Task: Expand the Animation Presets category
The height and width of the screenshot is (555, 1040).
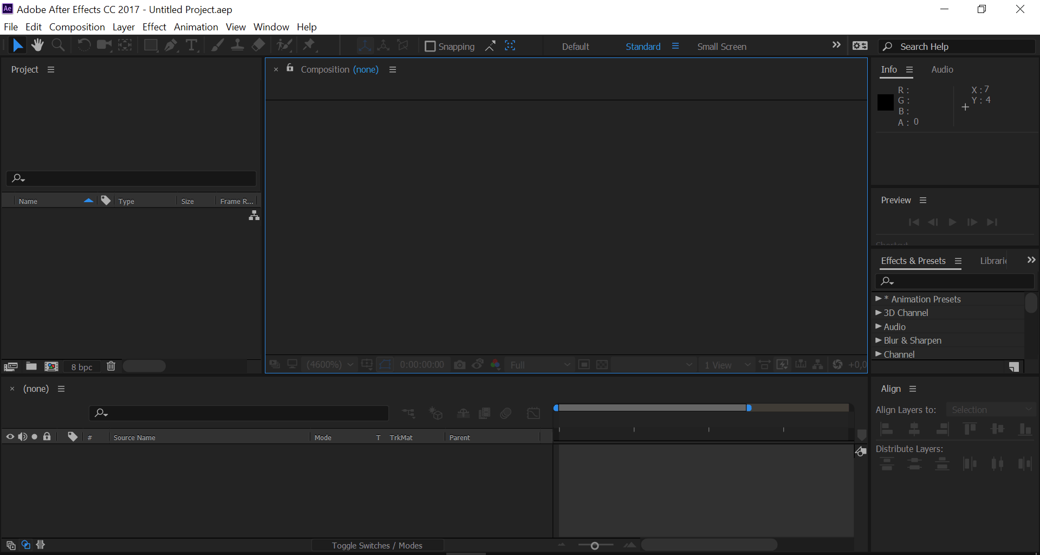Action: click(878, 299)
